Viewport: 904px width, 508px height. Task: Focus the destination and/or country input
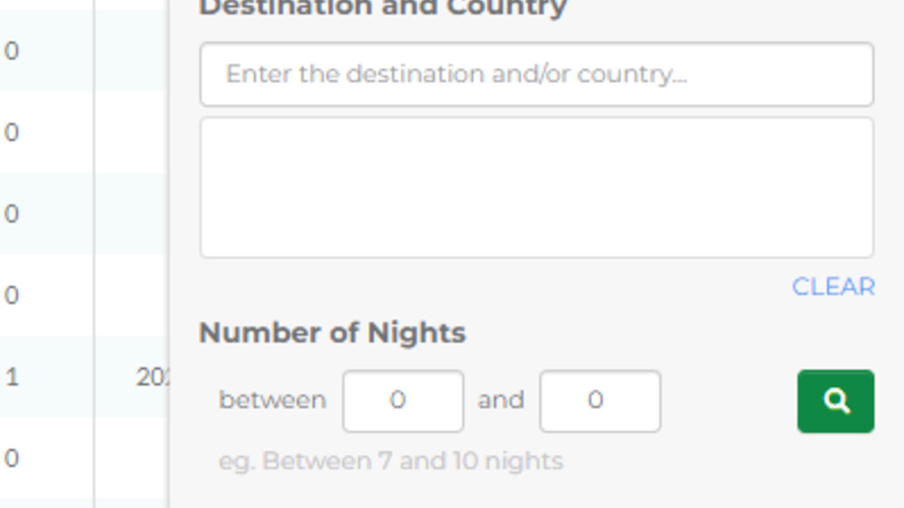(x=537, y=74)
